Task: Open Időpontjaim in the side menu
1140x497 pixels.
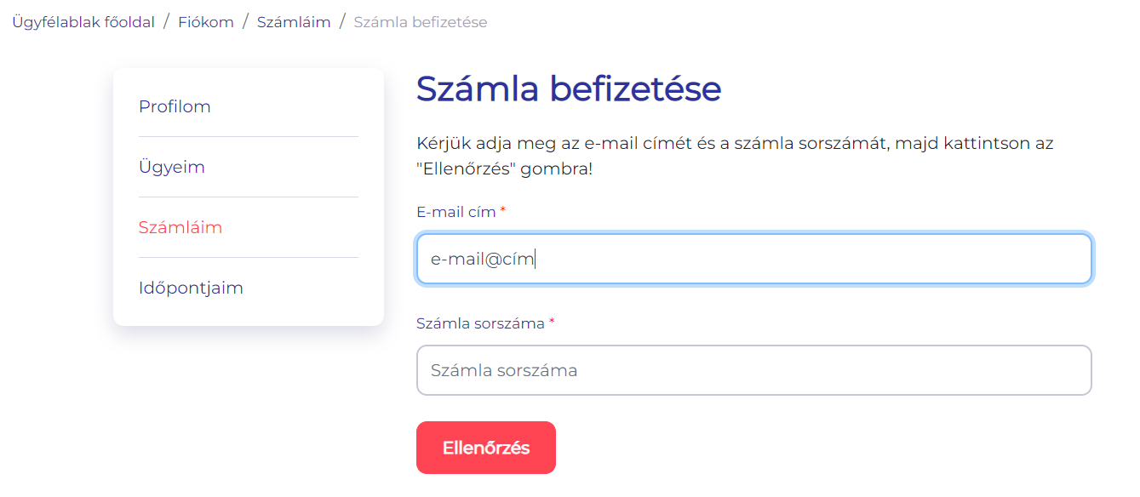Action: 191,288
